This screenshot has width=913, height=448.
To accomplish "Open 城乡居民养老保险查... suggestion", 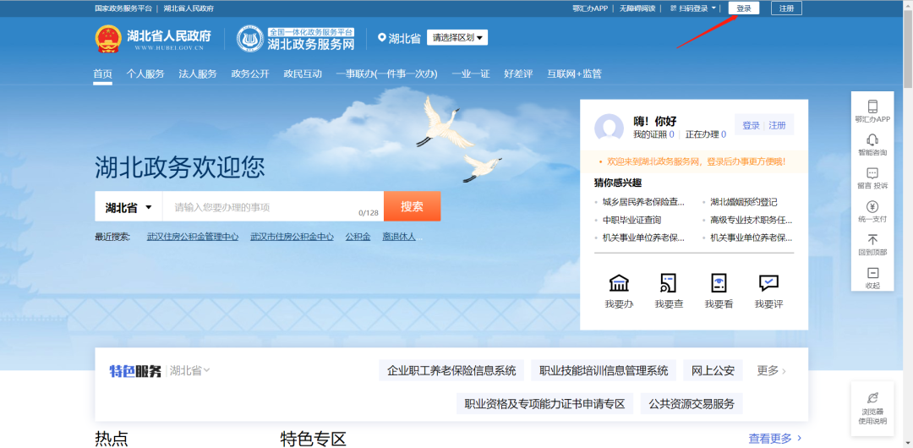I will click(x=643, y=202).
